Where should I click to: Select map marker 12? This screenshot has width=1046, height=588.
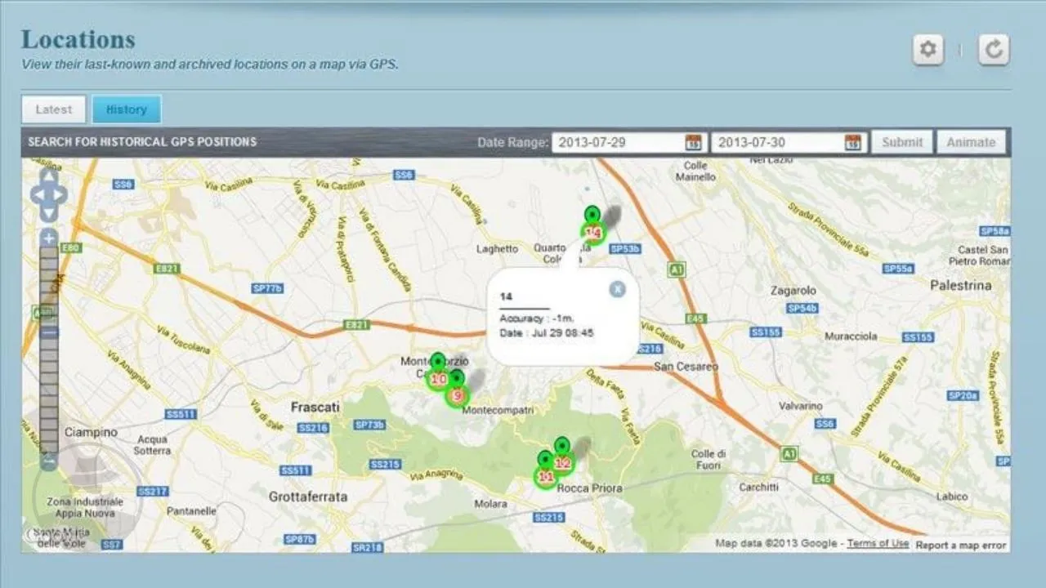click(x=562, y=456)
